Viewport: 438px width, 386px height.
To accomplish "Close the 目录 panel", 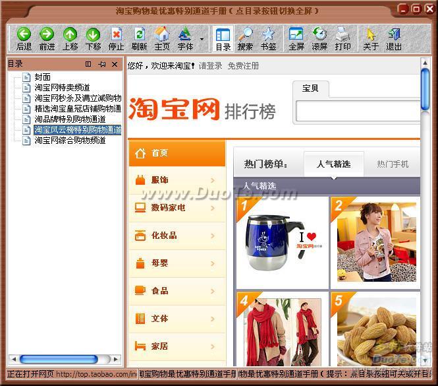I will pyautogui.click(x=115, y=65).
